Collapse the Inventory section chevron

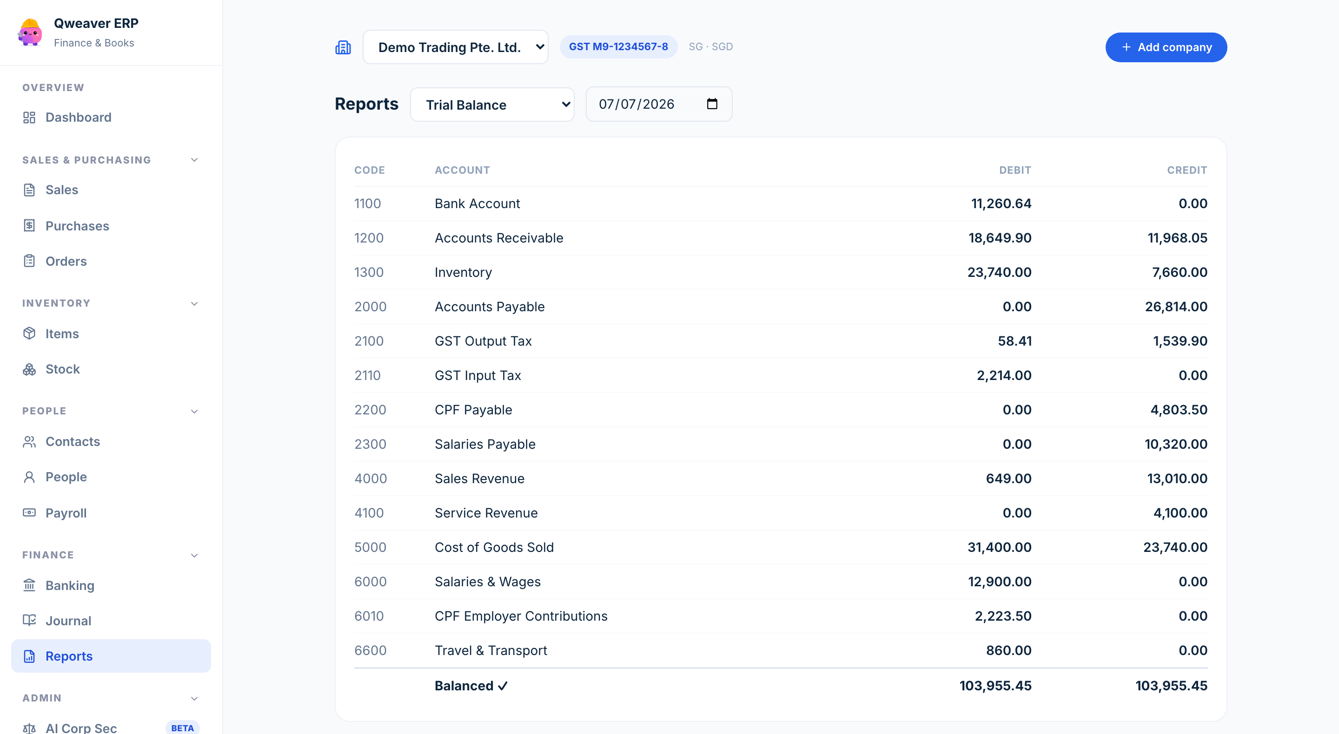tap(194, 303)
